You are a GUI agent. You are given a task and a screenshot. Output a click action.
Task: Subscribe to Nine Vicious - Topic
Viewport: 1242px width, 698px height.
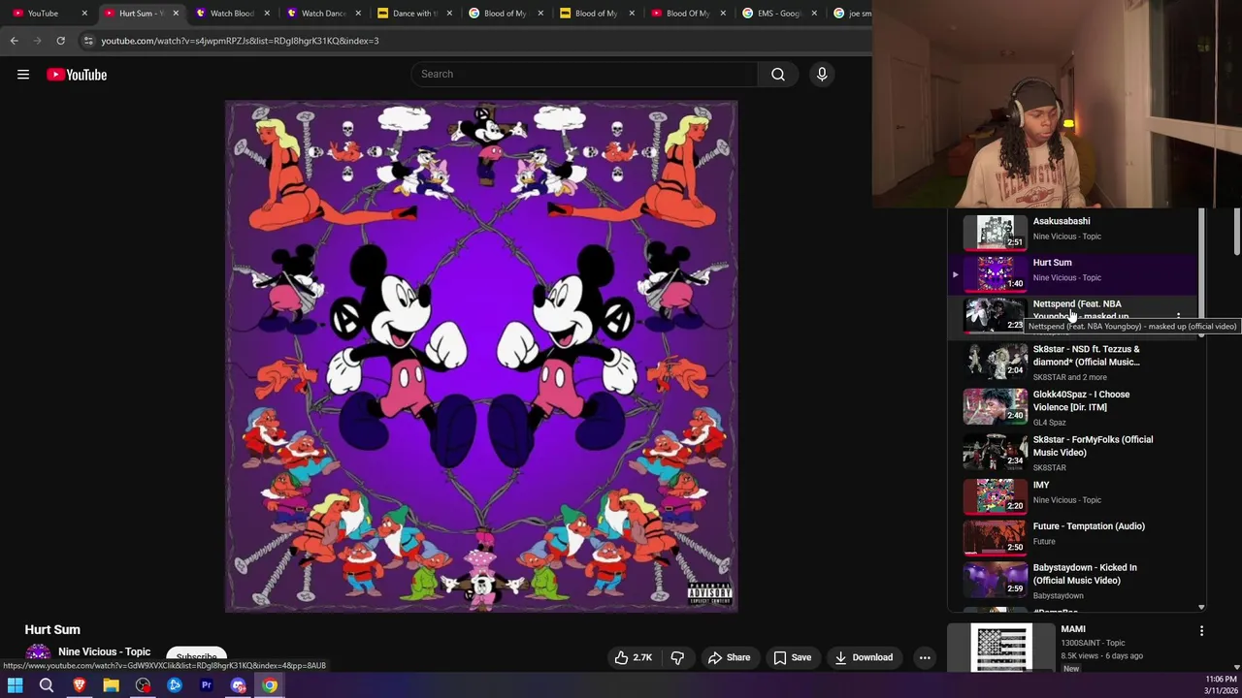point(196,657)
